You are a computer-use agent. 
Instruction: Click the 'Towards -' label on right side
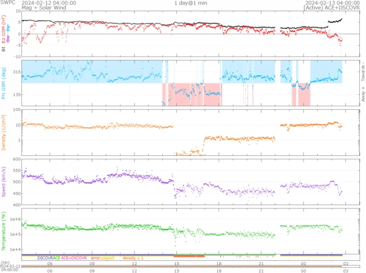[x=362, y=70]
